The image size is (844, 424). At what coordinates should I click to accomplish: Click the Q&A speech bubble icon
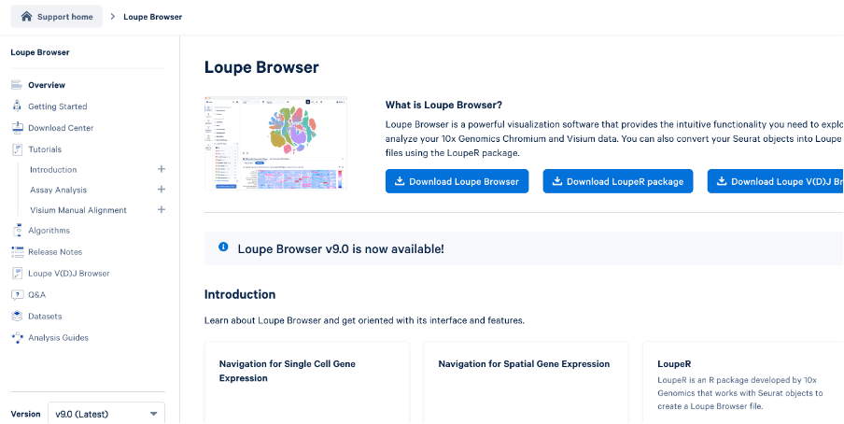[x=17, y=295]
